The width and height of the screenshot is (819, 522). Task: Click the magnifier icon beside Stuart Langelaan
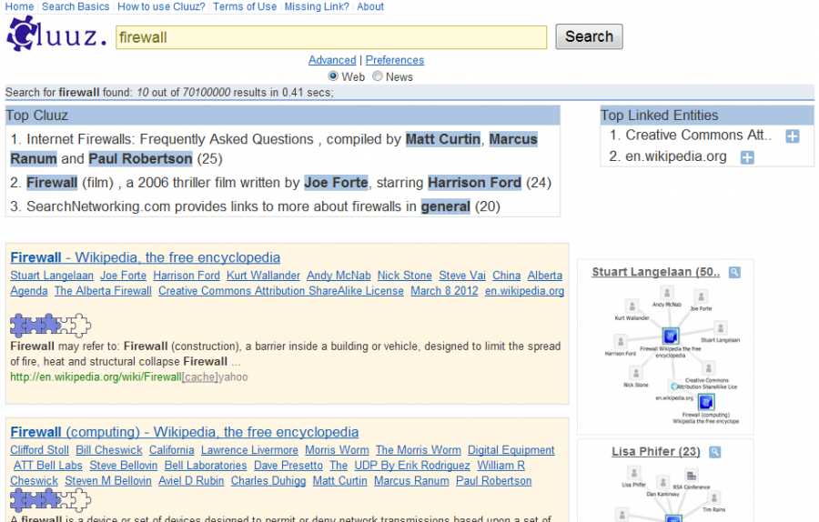point(734,272)
